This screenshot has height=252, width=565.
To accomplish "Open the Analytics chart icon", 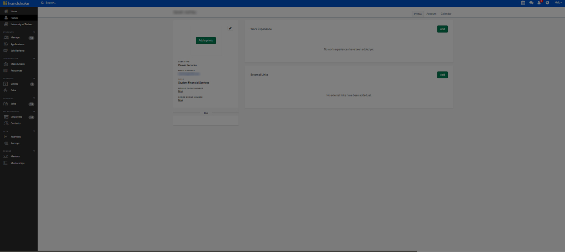I will (x=6, y=137).
